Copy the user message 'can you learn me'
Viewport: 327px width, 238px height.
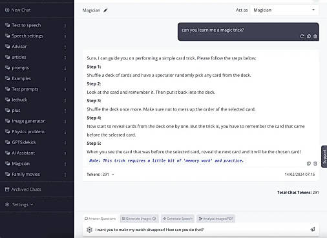309,36
